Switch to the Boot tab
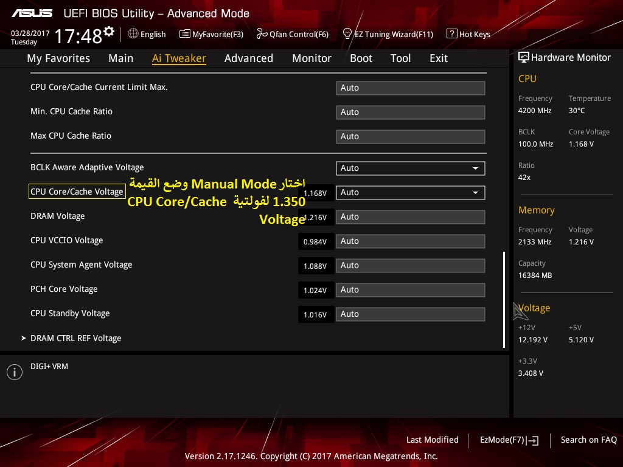The width and height of the screenshot is (623, 467). (x=361, y=58)
